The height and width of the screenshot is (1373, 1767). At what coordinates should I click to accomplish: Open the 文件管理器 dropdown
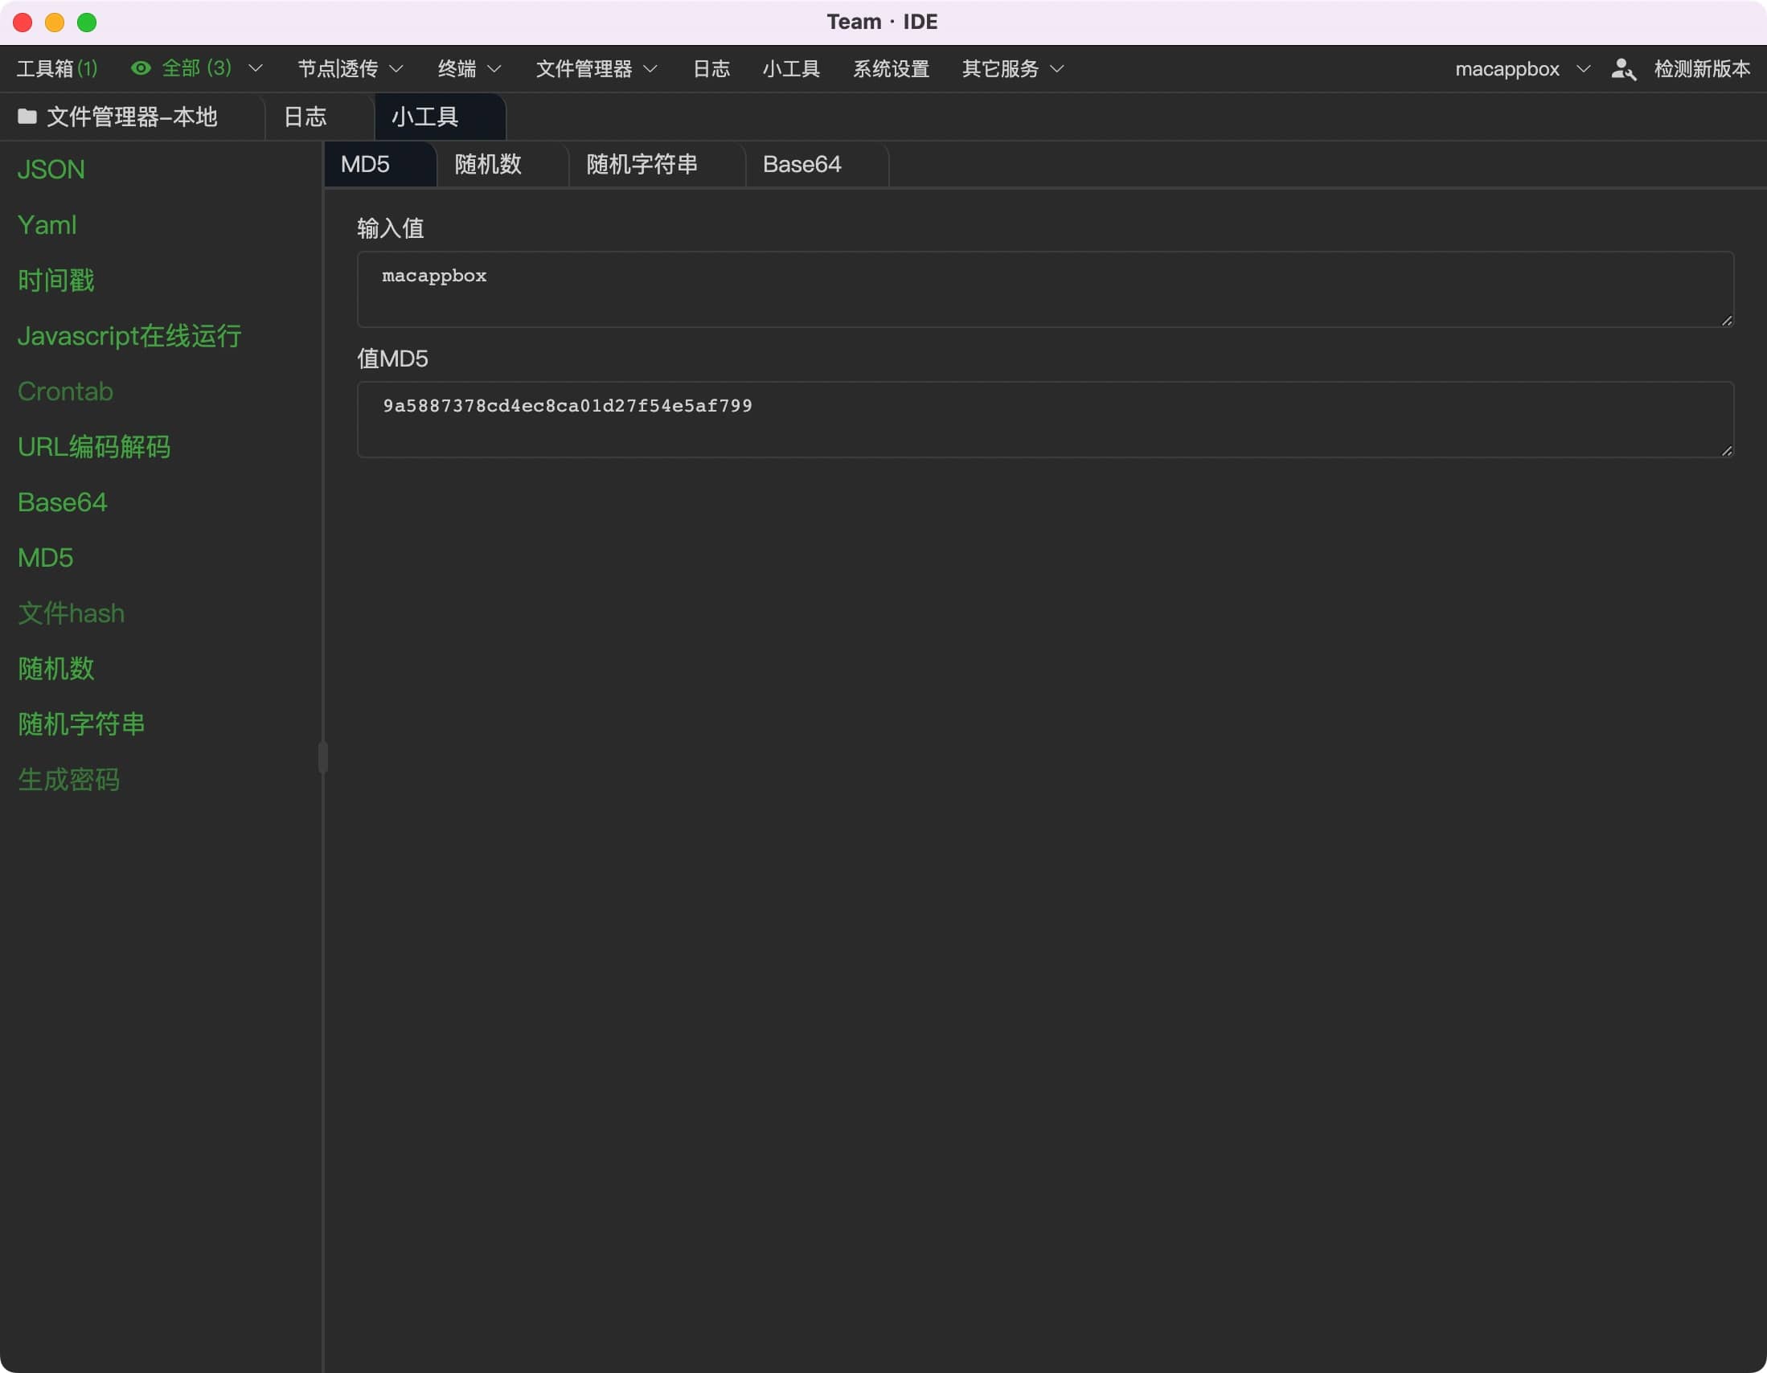click(x=597, y=69)
